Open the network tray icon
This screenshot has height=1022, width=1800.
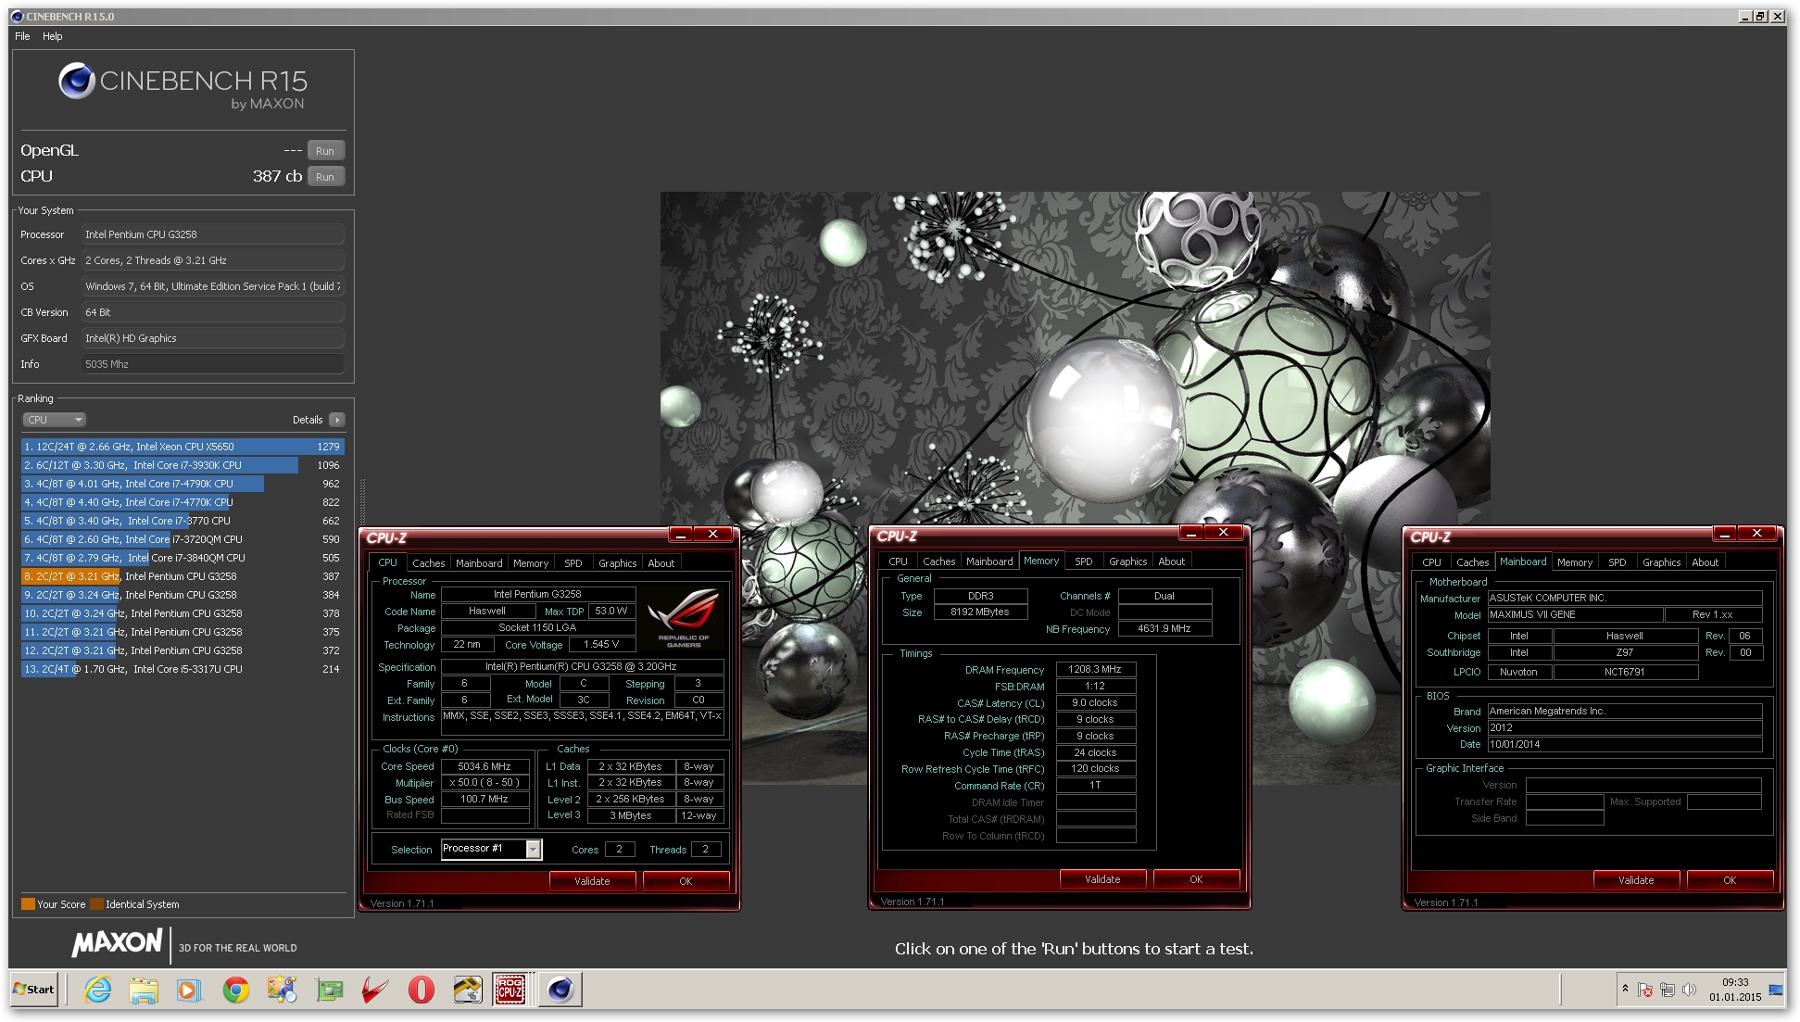(x=1668, y=990)
